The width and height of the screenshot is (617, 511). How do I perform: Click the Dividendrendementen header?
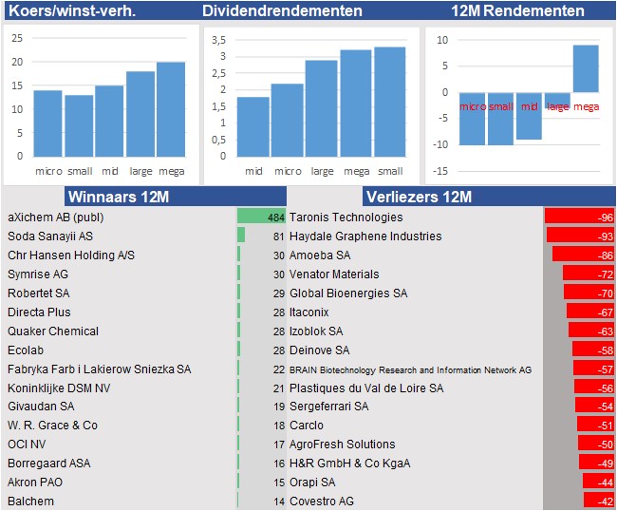tap(282, 10)
